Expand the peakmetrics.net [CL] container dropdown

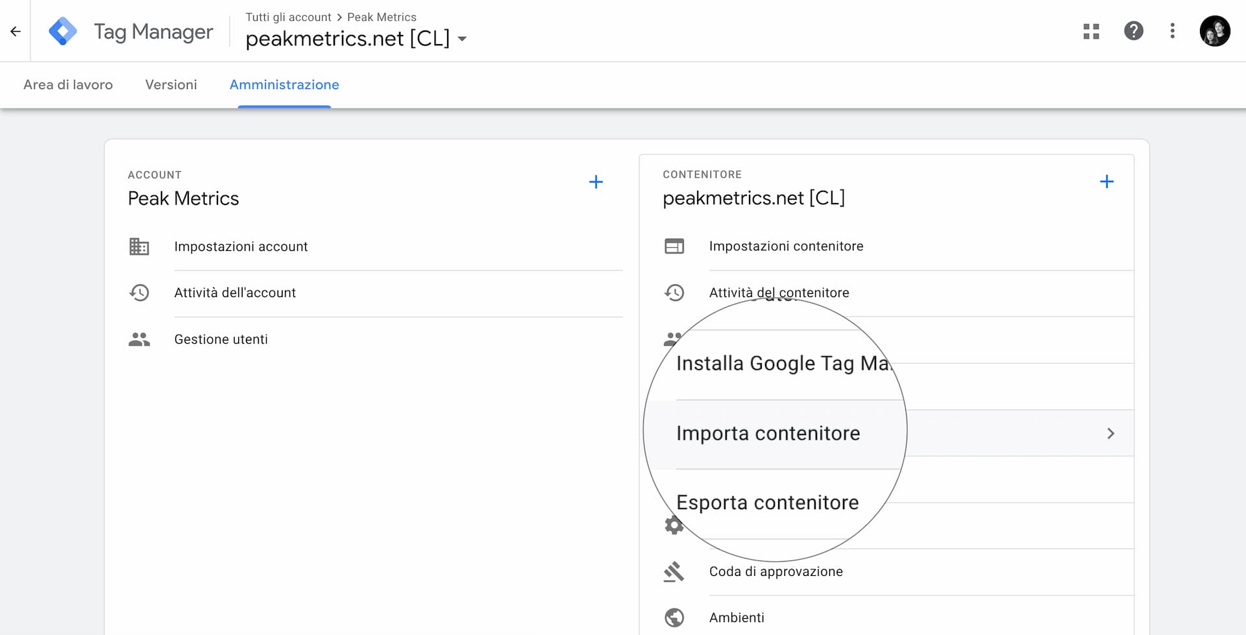pos(462,39)
